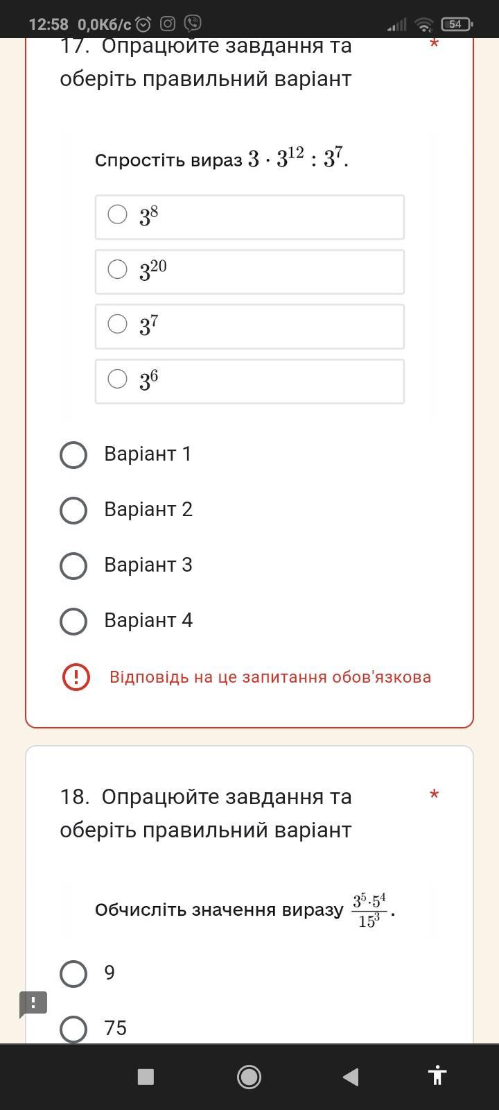499x1110 pixels.
Task: Tap the alarm clock status icon
Action: pyautogui.click(x=143, y=24)
